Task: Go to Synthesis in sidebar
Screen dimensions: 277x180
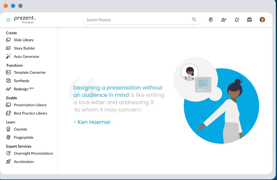Action: [22, 81]
